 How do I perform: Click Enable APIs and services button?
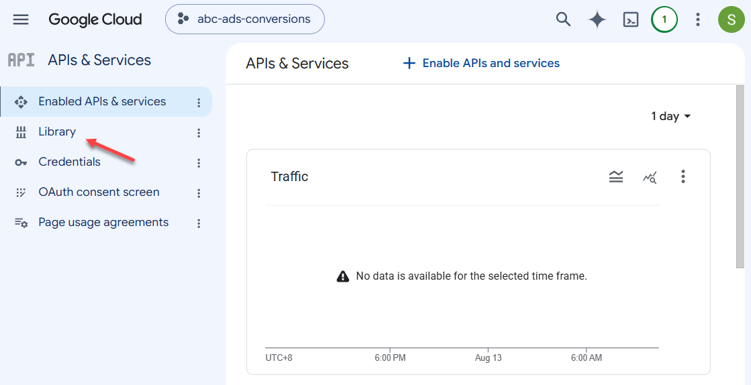coord(481,63)
